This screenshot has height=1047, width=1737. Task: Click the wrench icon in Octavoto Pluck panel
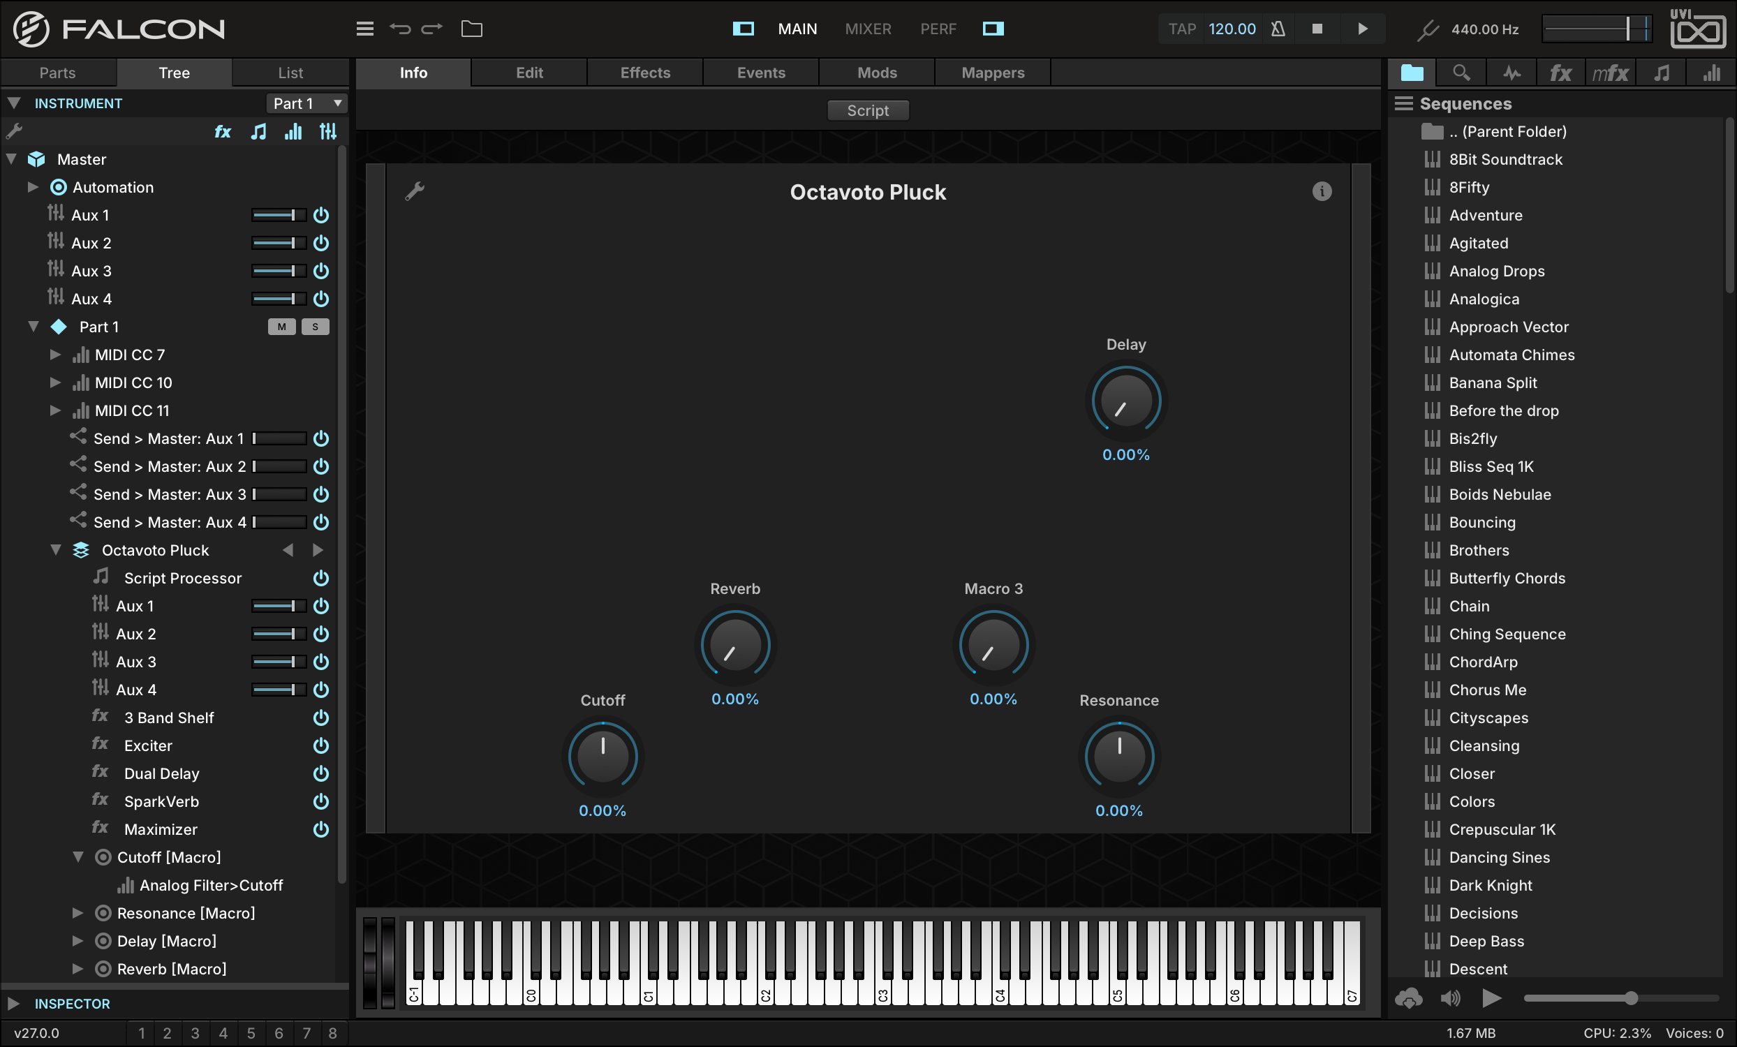coord(415,191)
